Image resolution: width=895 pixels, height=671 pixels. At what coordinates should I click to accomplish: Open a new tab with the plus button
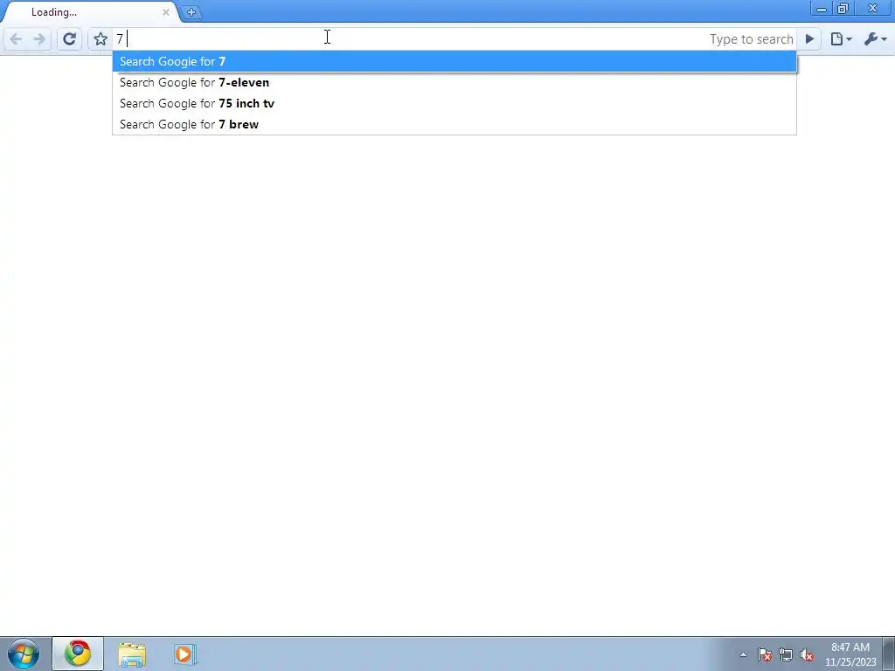191,12
